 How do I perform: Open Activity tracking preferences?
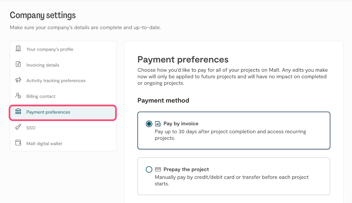[x=56, y=81]
